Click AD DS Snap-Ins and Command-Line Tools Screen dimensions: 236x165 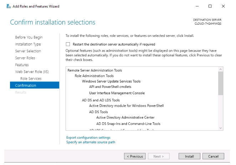click(128, 124)
